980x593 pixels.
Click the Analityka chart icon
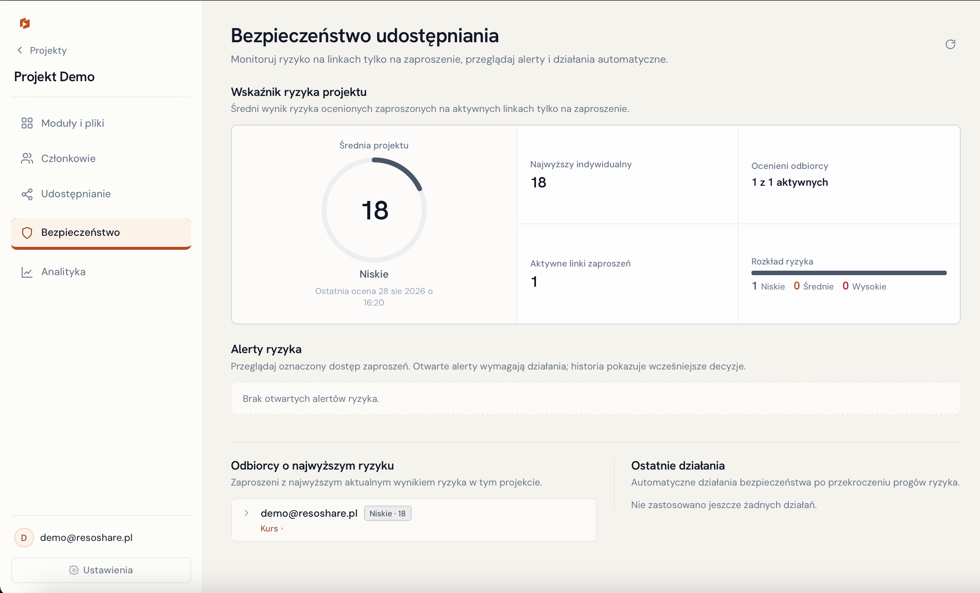pos(27,272)
